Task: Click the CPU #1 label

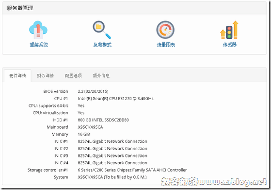Action: point(61,99)
